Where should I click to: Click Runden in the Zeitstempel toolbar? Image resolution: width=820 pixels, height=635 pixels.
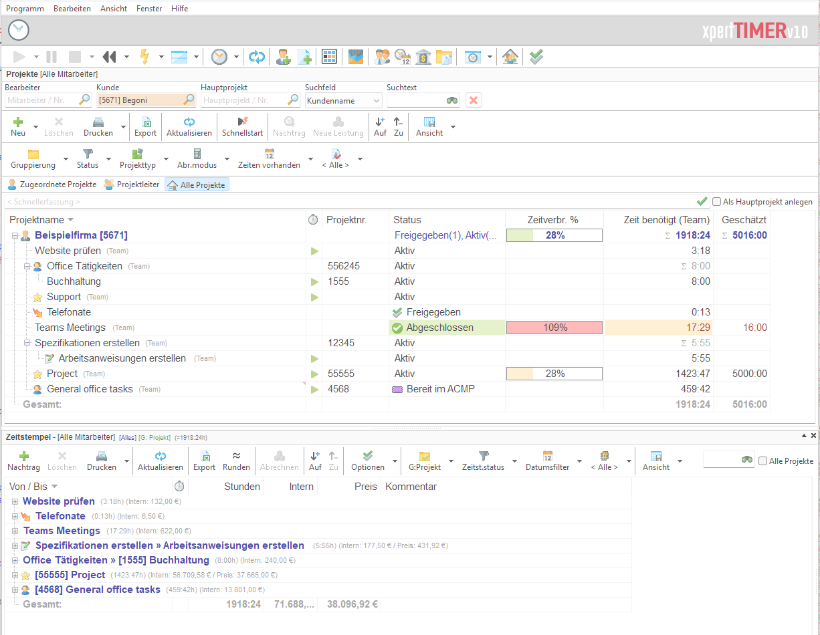pos(236,461)
